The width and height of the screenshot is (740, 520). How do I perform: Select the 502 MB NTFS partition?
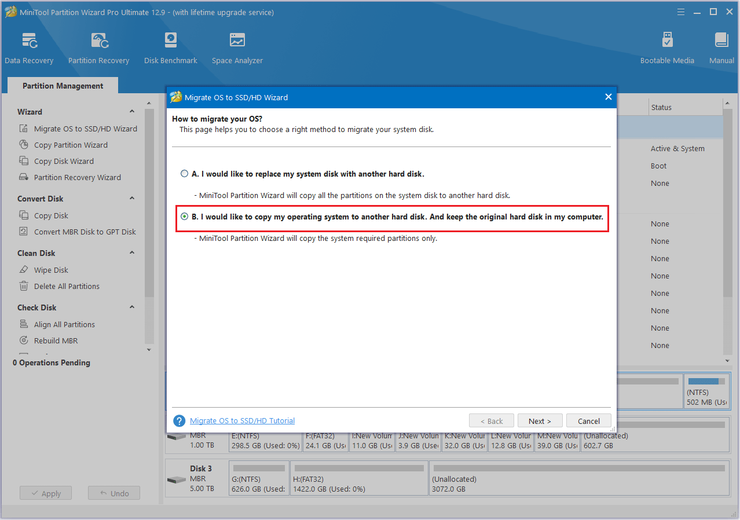coord(707,391)
